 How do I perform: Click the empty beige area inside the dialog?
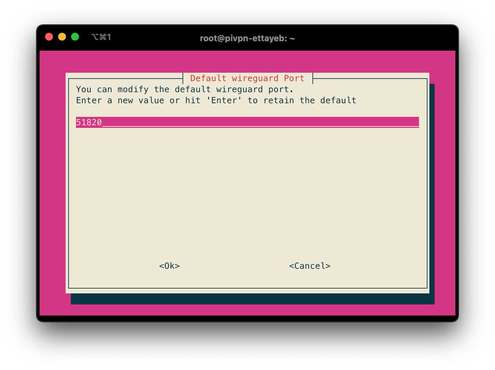[247, 195]
